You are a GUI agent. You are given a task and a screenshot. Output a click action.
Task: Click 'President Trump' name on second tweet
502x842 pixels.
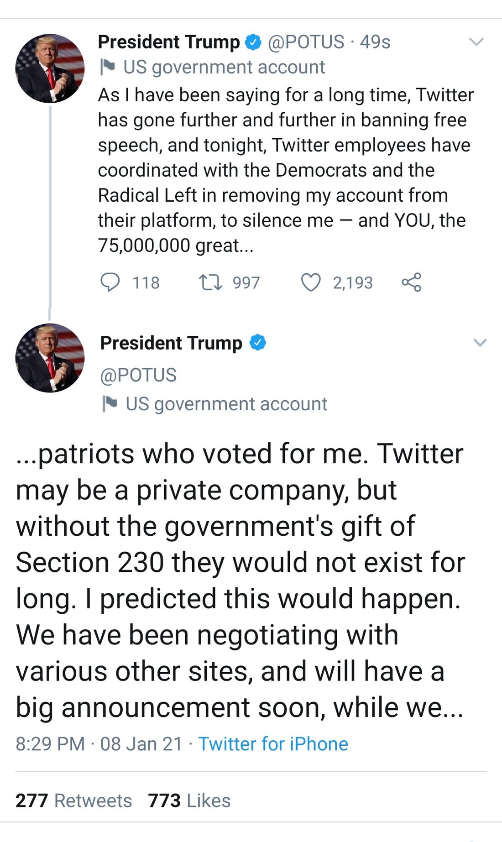[171, 343]
